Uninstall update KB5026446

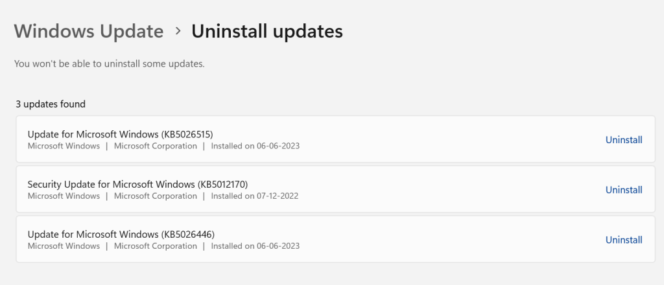[x=623, y=240]
